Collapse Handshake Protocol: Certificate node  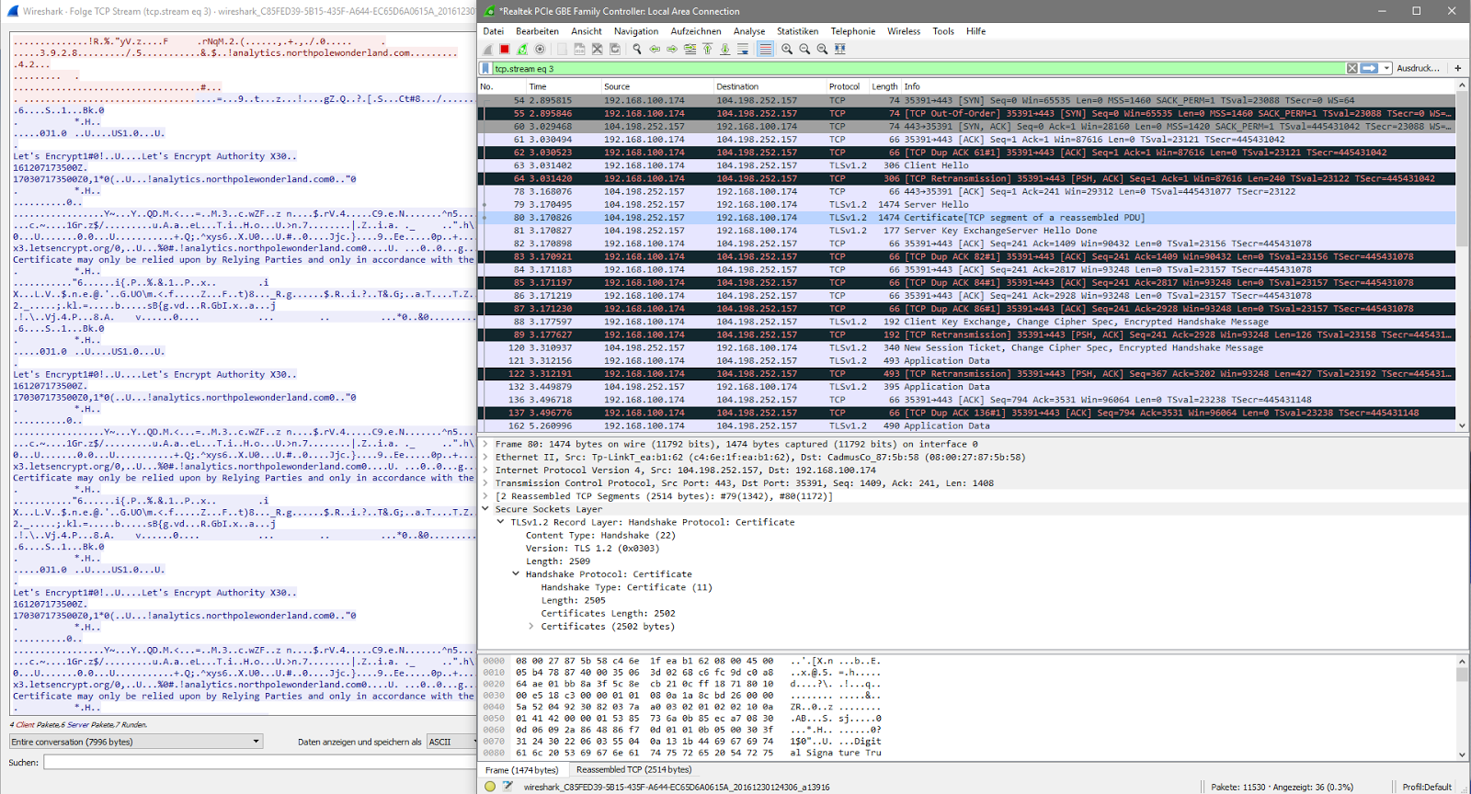[515, 573]
